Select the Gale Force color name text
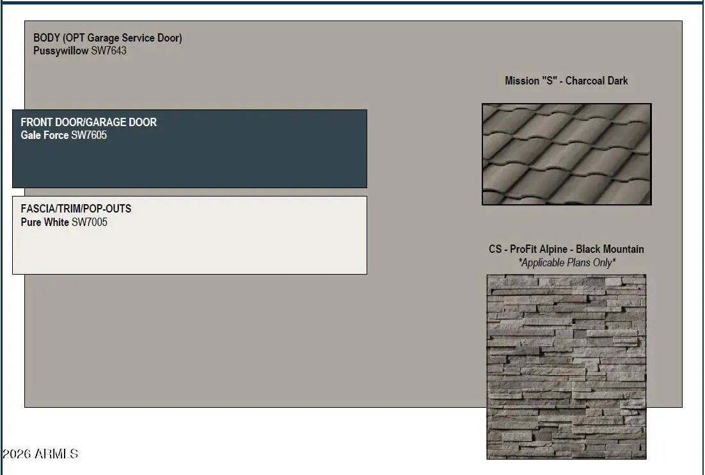Screen dimensions: 705x475 pos(44,135)
